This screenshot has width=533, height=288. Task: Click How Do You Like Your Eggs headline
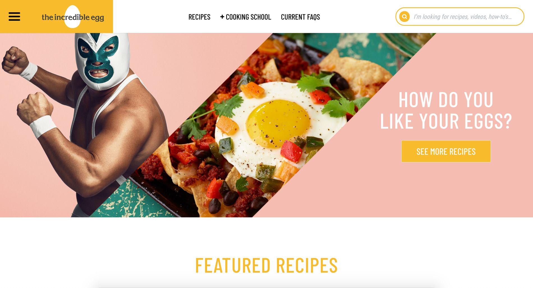(446, 111)
